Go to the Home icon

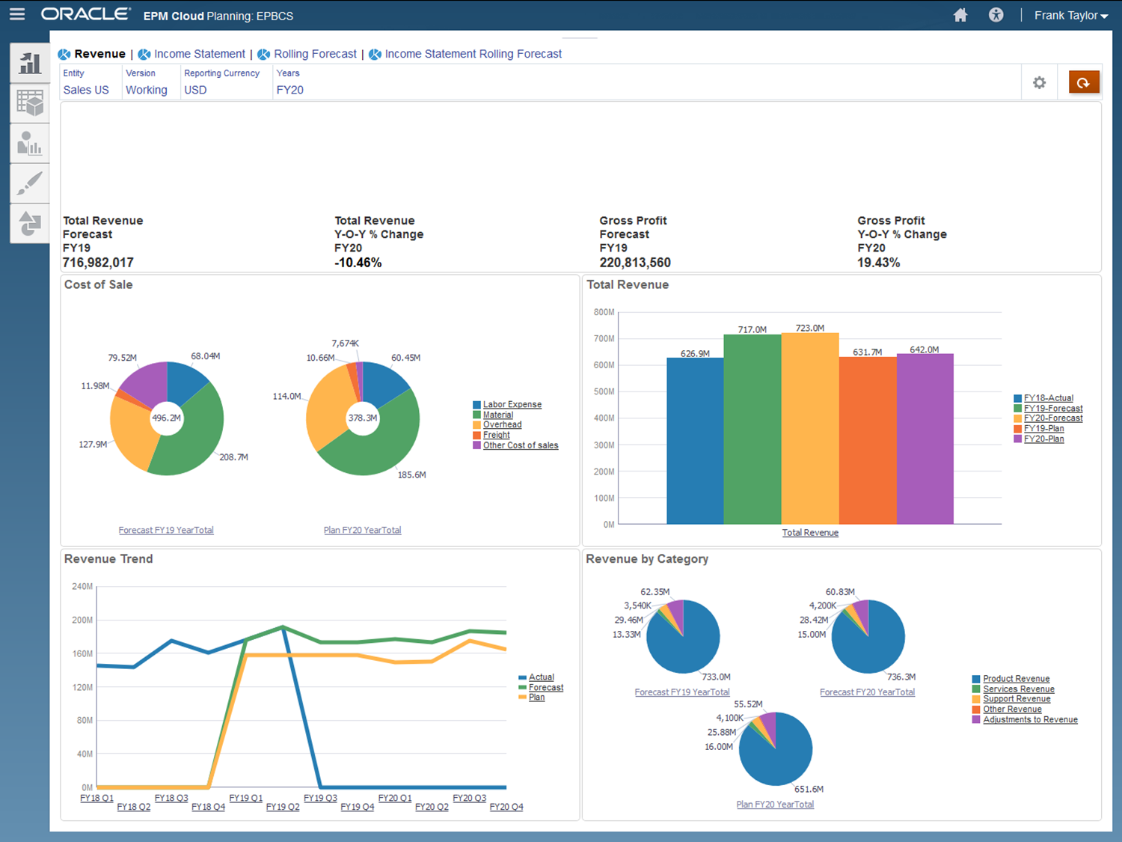[x=960, y=15]
